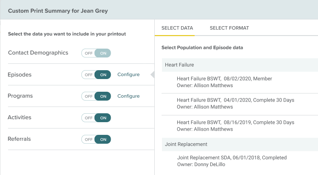Click the Referrals row label
The width and height of the screenshot is (318, 175).
[19, 139]
